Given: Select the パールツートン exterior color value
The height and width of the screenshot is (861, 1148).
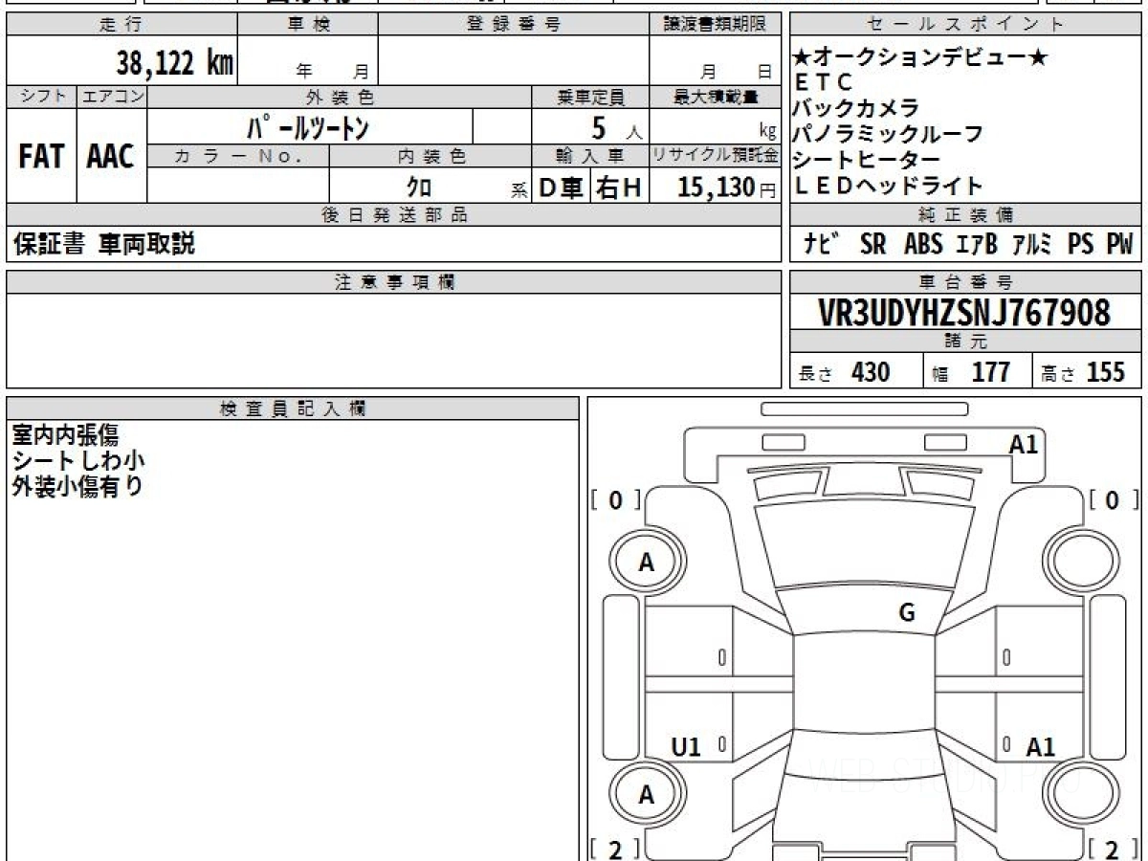Looking at the screenshot, I should [x=308, y=127].
